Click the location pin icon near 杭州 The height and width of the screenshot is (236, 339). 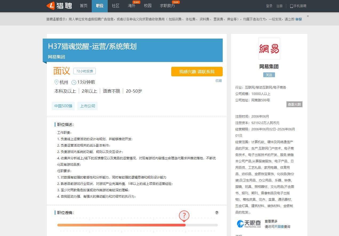(56, 82)
